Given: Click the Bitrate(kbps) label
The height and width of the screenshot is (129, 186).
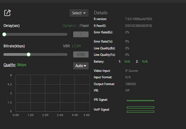Looking at the screenshot, I should pos(14,46).
